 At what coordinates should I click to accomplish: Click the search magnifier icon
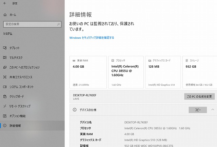pos(59,24)
